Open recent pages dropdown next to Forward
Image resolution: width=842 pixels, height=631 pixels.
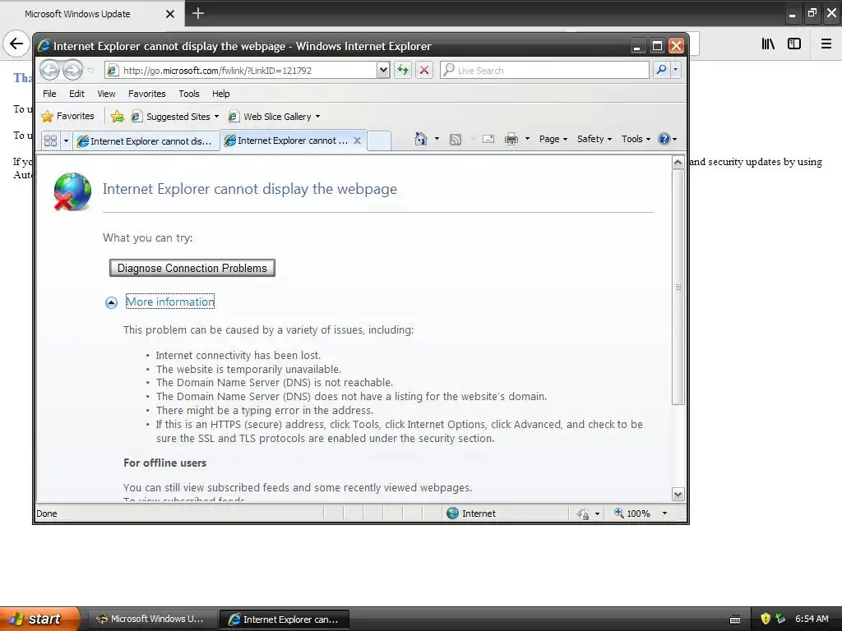coord(90,71)
